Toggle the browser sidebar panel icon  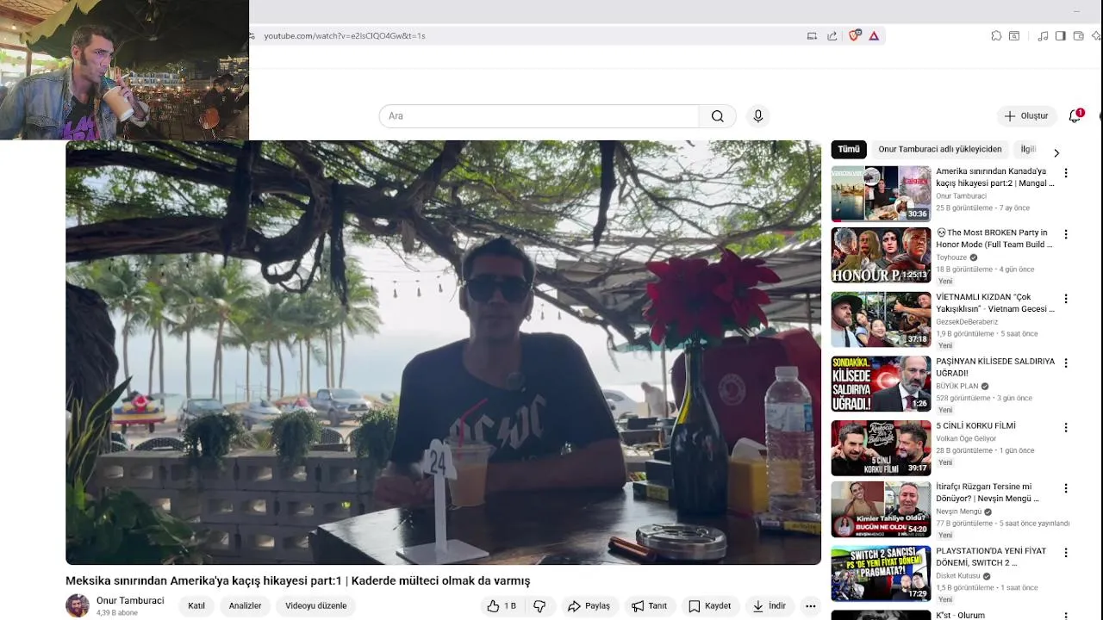pyautogui.click(x=1061, y=36)
